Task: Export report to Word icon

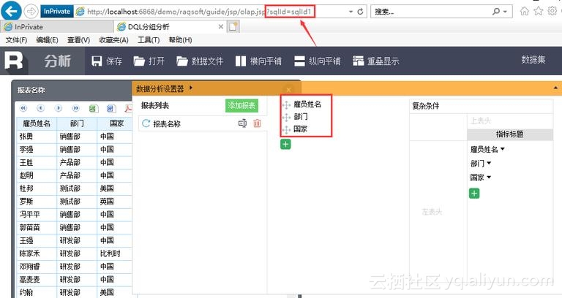Action: [110, 108]
